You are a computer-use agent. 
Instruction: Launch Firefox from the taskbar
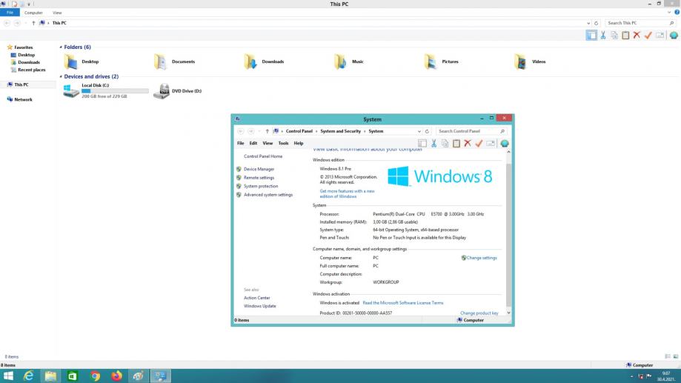[x=116, y=376]
